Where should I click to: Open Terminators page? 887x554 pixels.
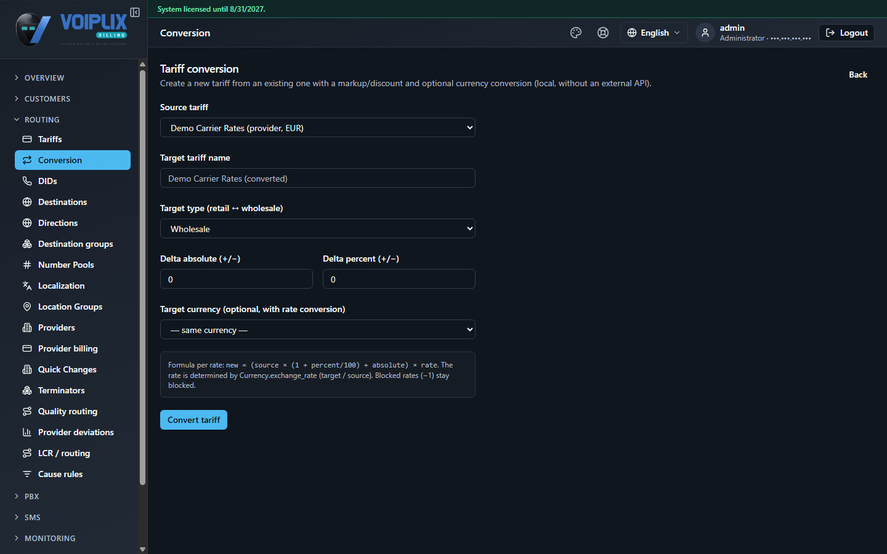tap(73, 390)
